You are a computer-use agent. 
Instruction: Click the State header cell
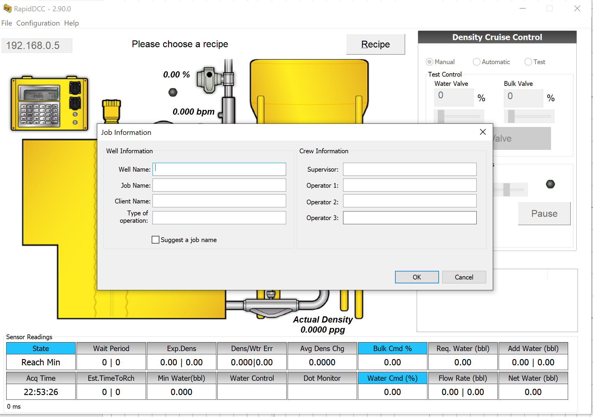click(x=41, y=348)
